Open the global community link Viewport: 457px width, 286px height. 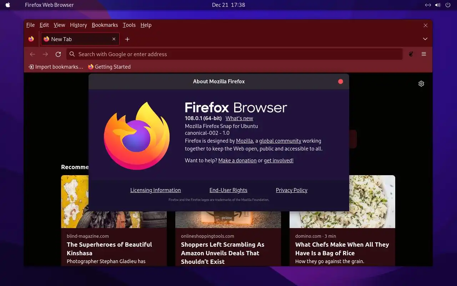280,141
